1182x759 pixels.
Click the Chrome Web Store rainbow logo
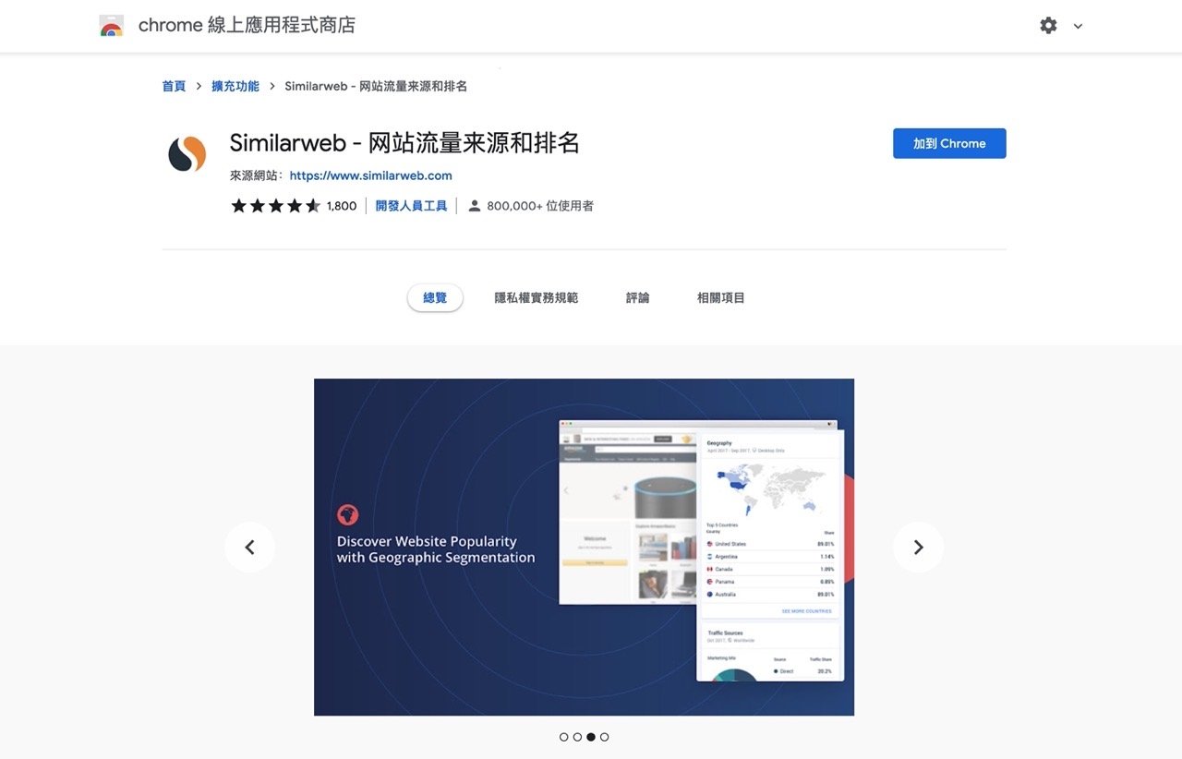[x=112, y=26]
